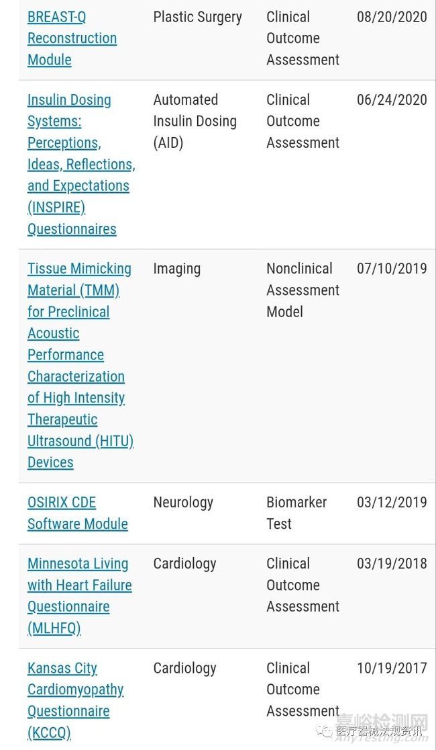The width and height of the screenshot is (436, 750).
Task: Click the 07/10/2019 date cell
Action: (x=392, y=269)
